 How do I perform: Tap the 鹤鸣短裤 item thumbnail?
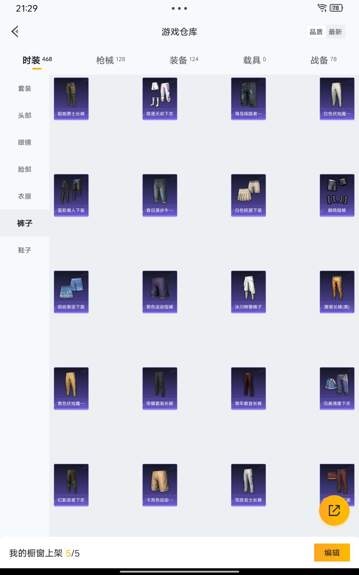[337, 195]
